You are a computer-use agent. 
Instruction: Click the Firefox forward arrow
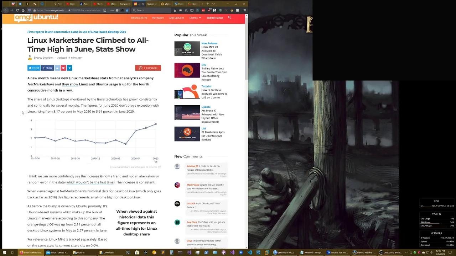click(11, 10)
